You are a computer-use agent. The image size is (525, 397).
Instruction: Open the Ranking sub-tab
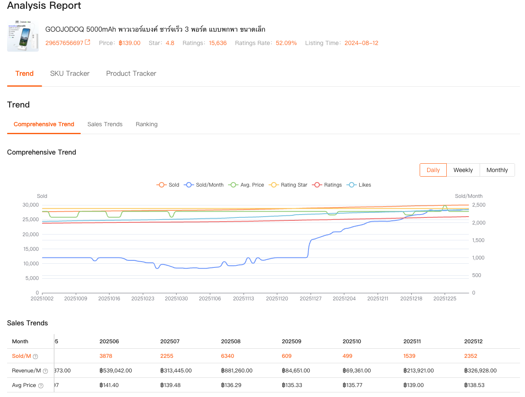pos(147,124)
